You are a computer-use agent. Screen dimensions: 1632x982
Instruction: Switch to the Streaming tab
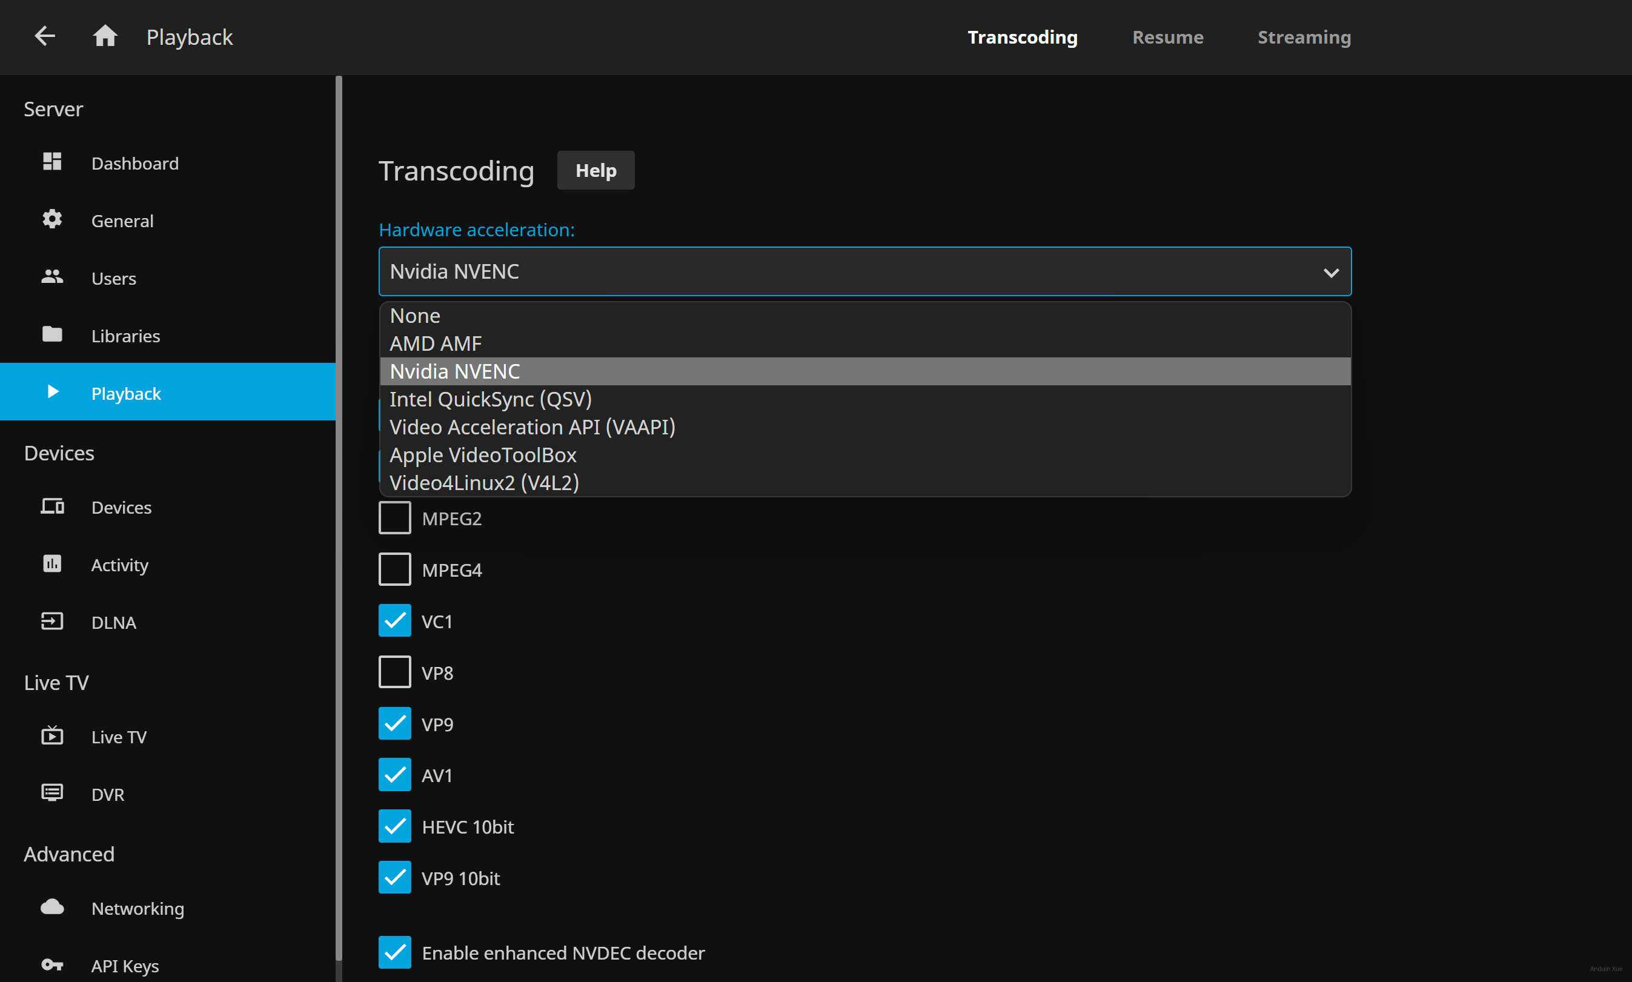pos(1304,37)
